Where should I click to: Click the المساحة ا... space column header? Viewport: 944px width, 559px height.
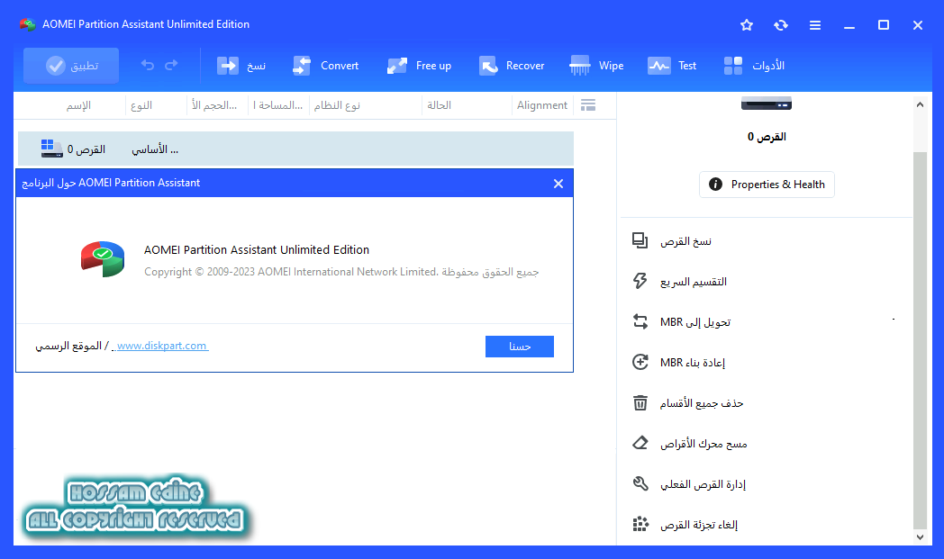pos(277,105)
